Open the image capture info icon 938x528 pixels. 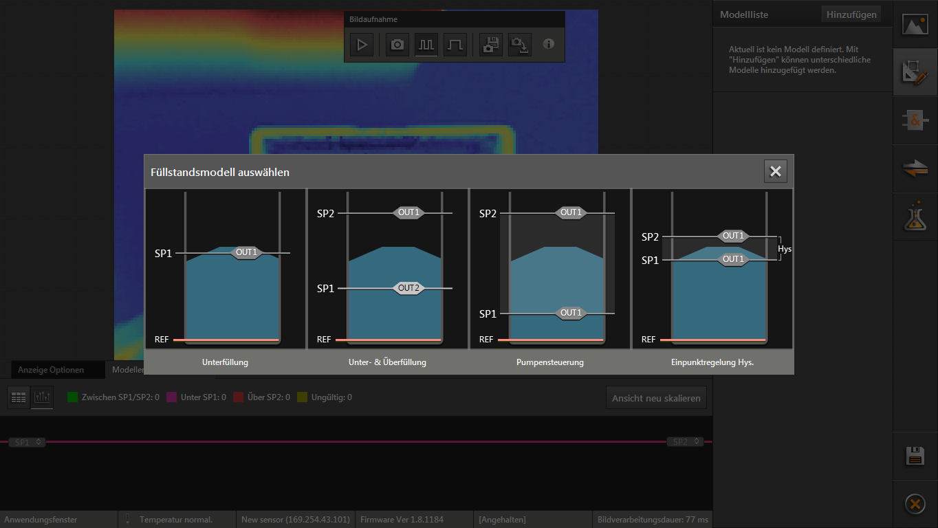coord(548,44)
